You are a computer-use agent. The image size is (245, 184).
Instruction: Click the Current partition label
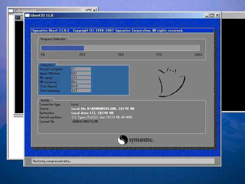click(x=50, y=117)
